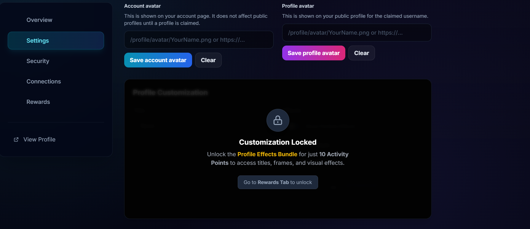Navigate to the Rewards section
Viewport: 530px width, 229px height.
[38, 102]
